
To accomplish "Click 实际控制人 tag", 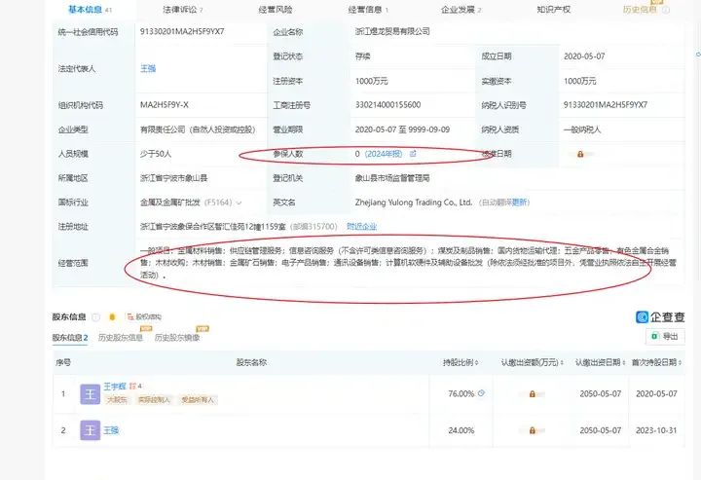I will 154,400.
